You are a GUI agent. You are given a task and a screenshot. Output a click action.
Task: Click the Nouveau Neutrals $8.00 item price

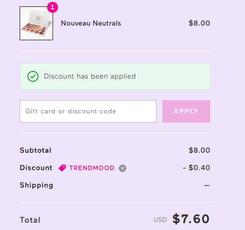point(199,23)
